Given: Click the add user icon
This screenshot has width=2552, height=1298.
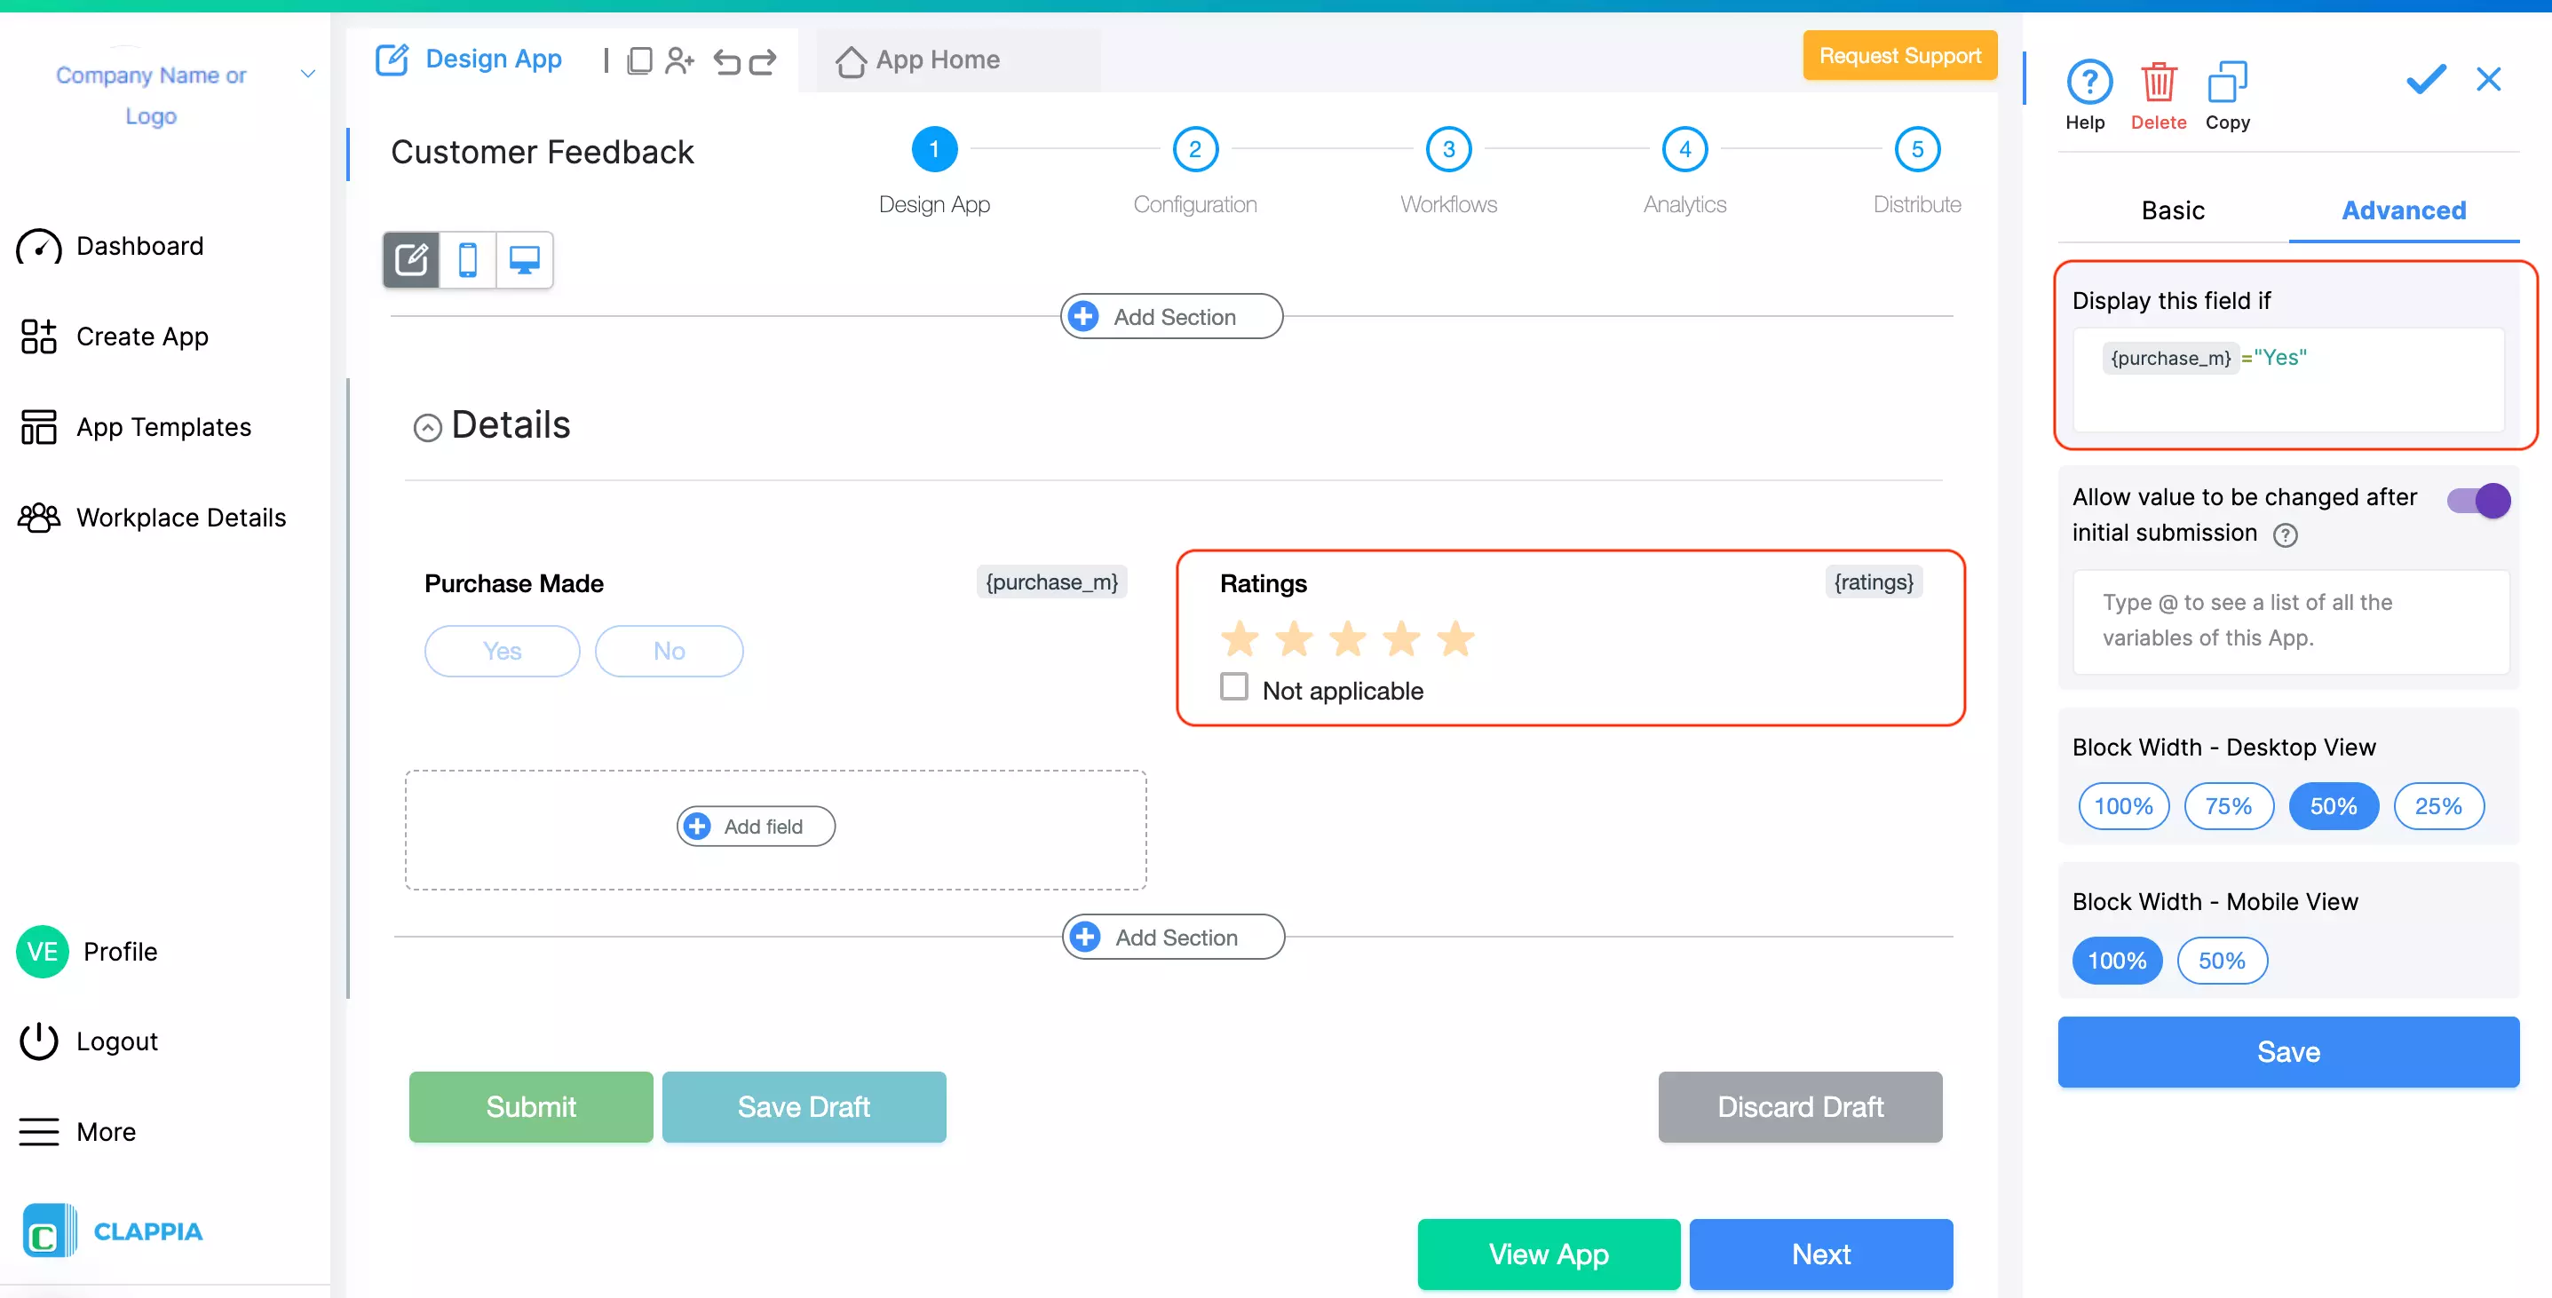Looking at the screenshot, I should pos(678,61).
